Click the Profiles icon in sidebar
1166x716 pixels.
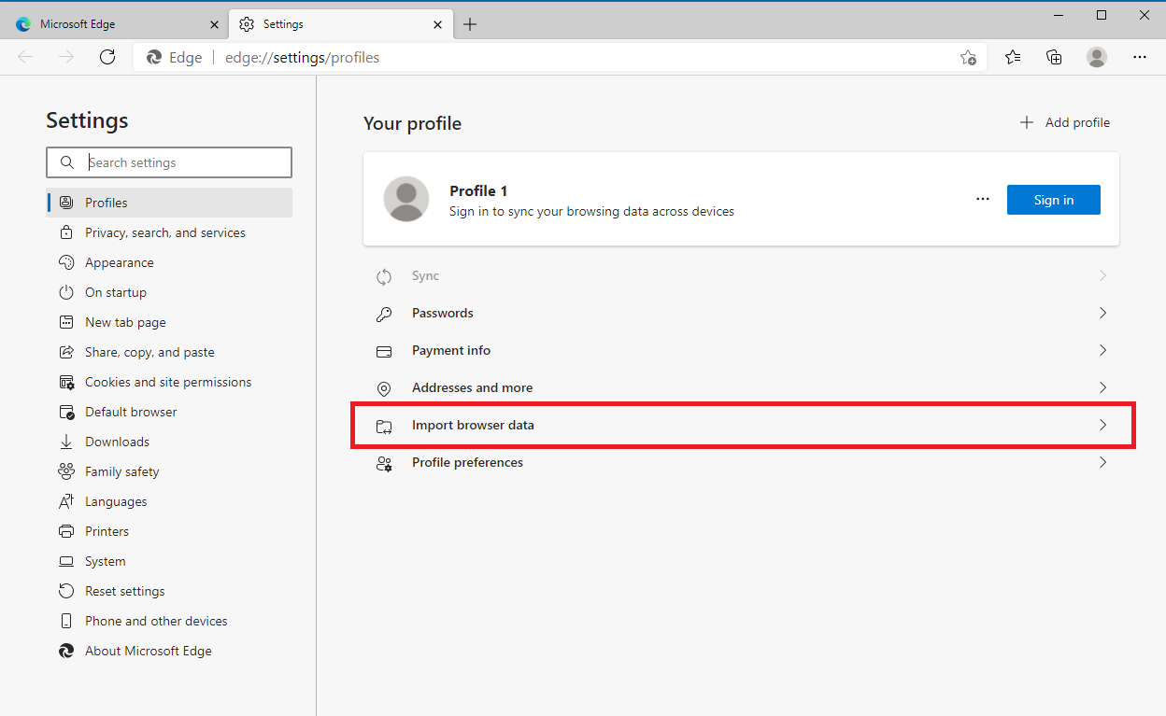[x=66, y=203]
